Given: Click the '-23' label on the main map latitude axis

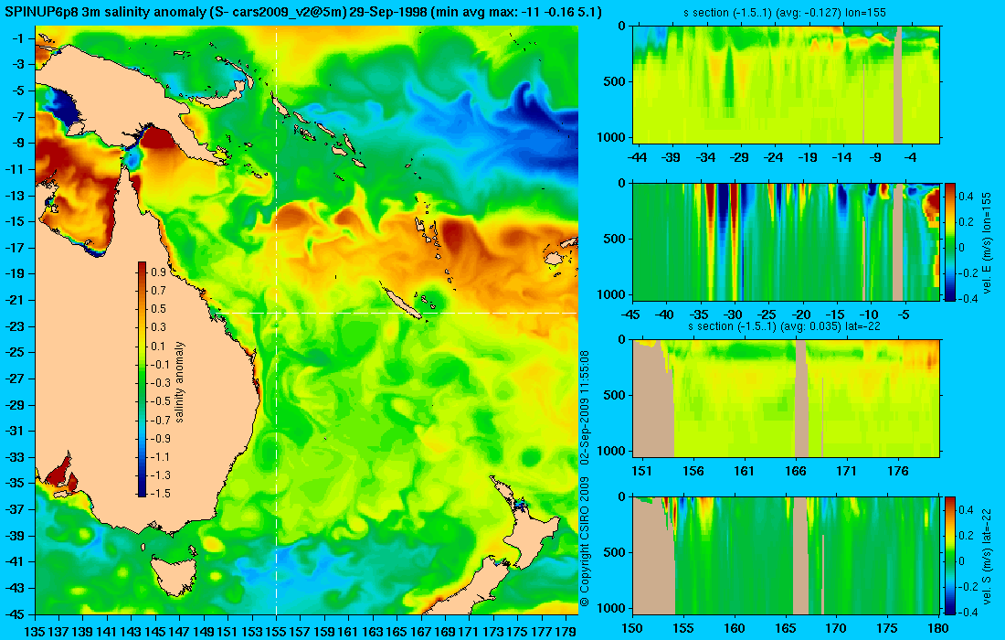Looking at the screenshot, I should pyautogui.click(x=16, y=326).
